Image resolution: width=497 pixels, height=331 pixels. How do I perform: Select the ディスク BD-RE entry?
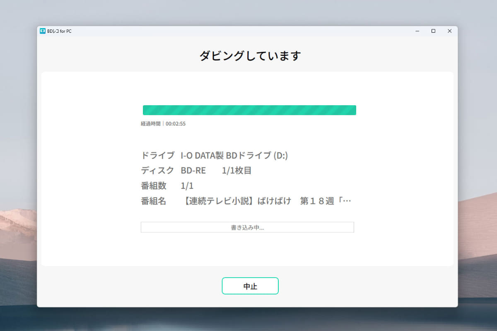[x=193, y=170]
